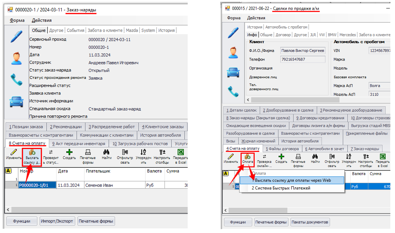Click Проверка онлайн icon in Сделки toolbar

[264, 159]
